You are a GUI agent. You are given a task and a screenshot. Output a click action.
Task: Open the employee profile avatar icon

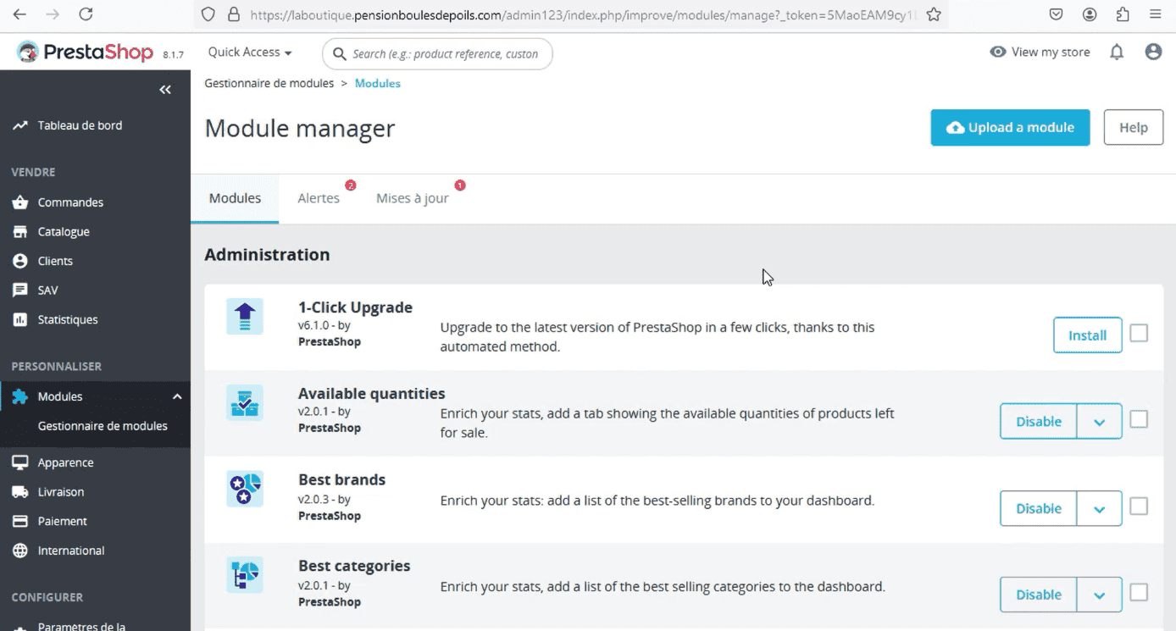(1153, 53)
